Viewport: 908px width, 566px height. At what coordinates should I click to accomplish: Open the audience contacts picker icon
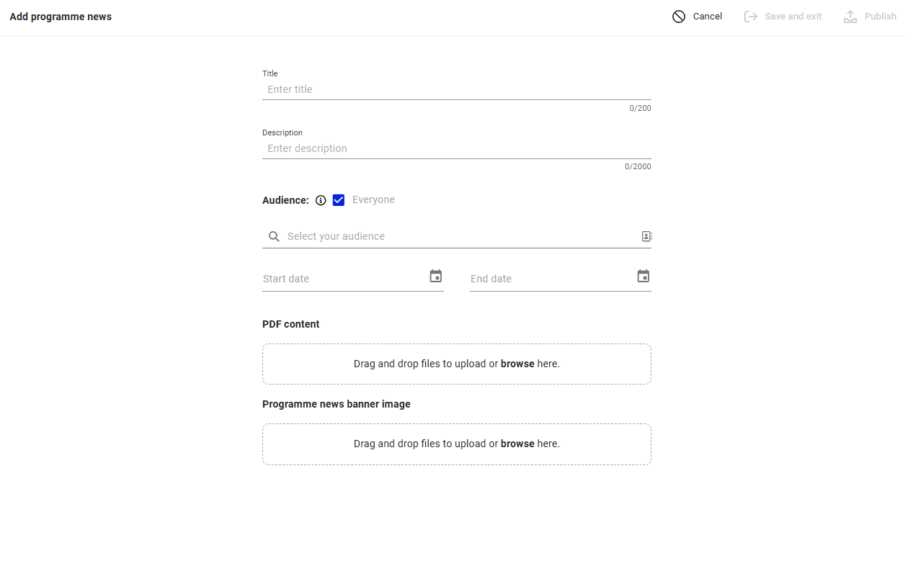click(647, 236)
